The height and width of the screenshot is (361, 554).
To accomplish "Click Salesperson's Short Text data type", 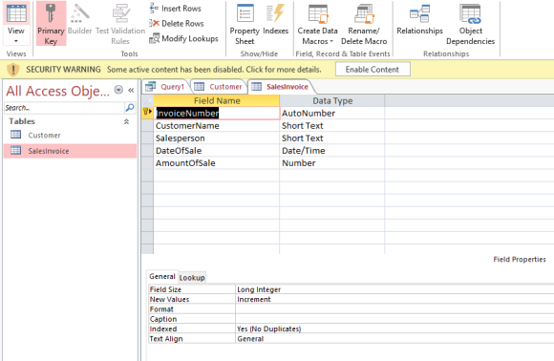I will [x=331, y=138].
